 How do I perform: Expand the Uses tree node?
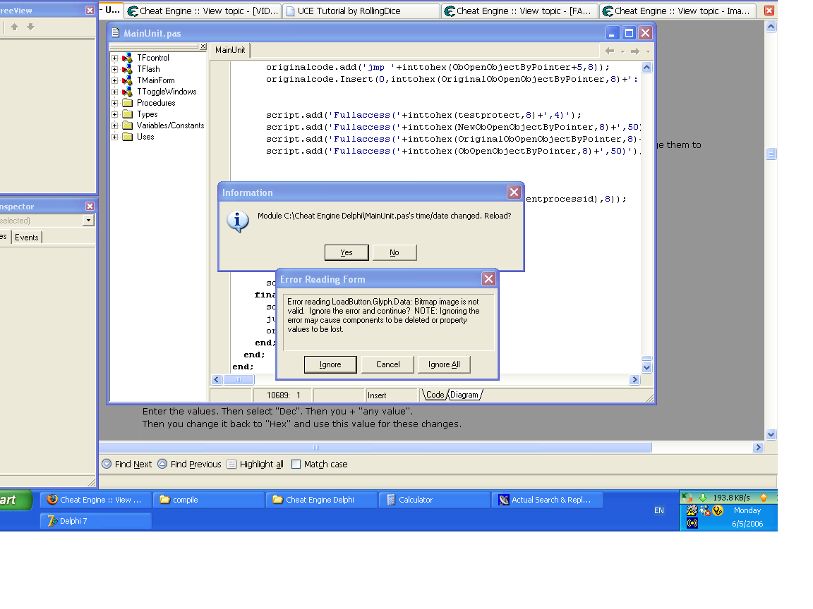(115, 137)
